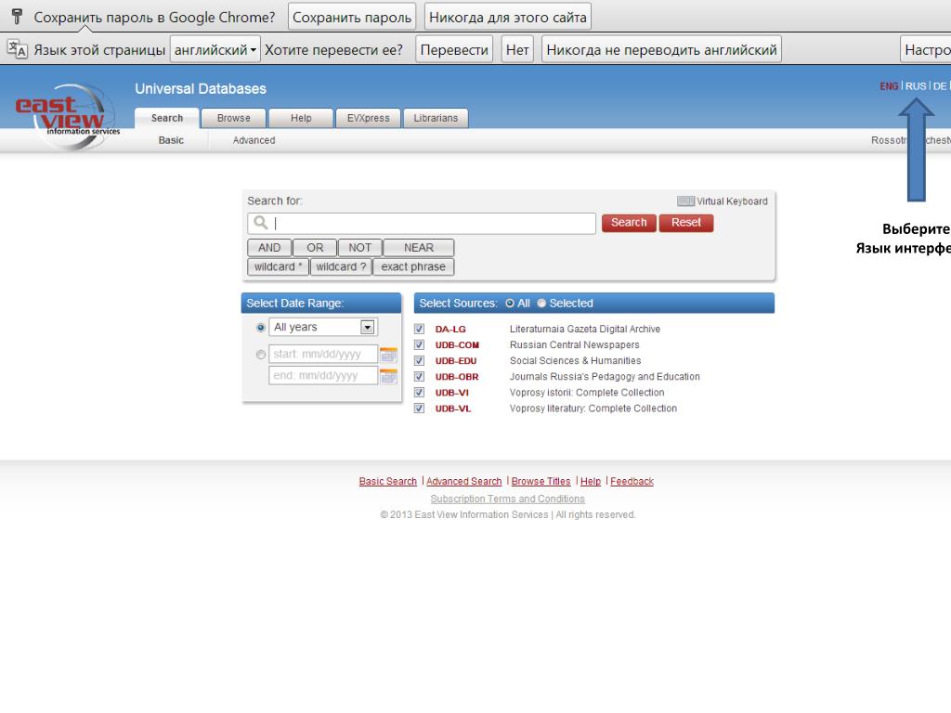Click the red Reset button
The width and height of the screenshot is (951, 713).
(x=686, y=223)
